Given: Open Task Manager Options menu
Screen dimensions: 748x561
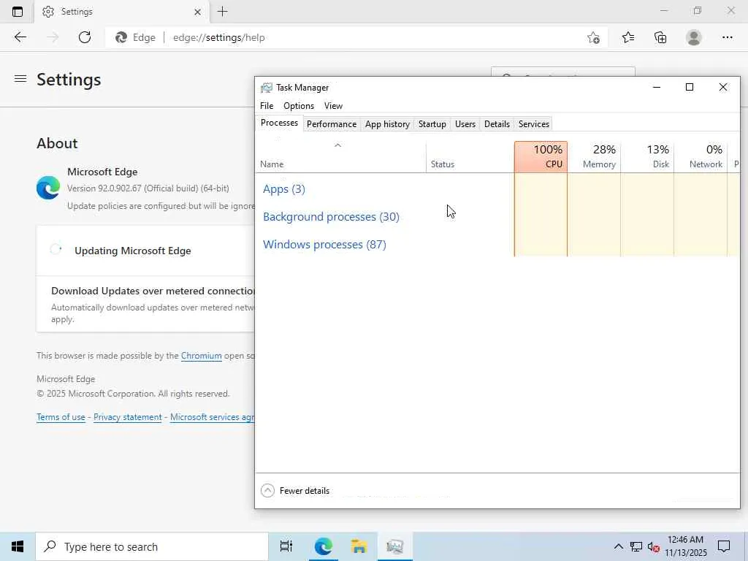Looking at the screenshot, I should (x=299, y=106).
